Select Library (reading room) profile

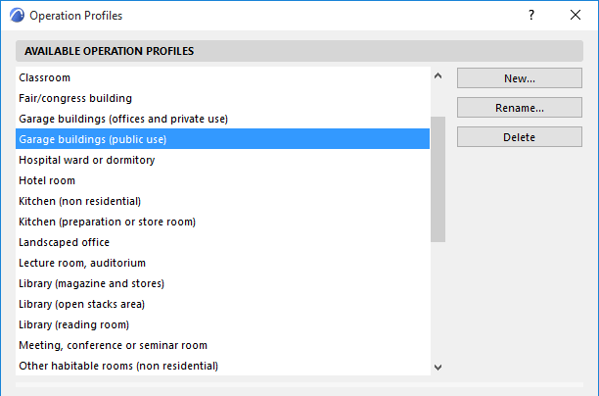(x=73, y=324)
